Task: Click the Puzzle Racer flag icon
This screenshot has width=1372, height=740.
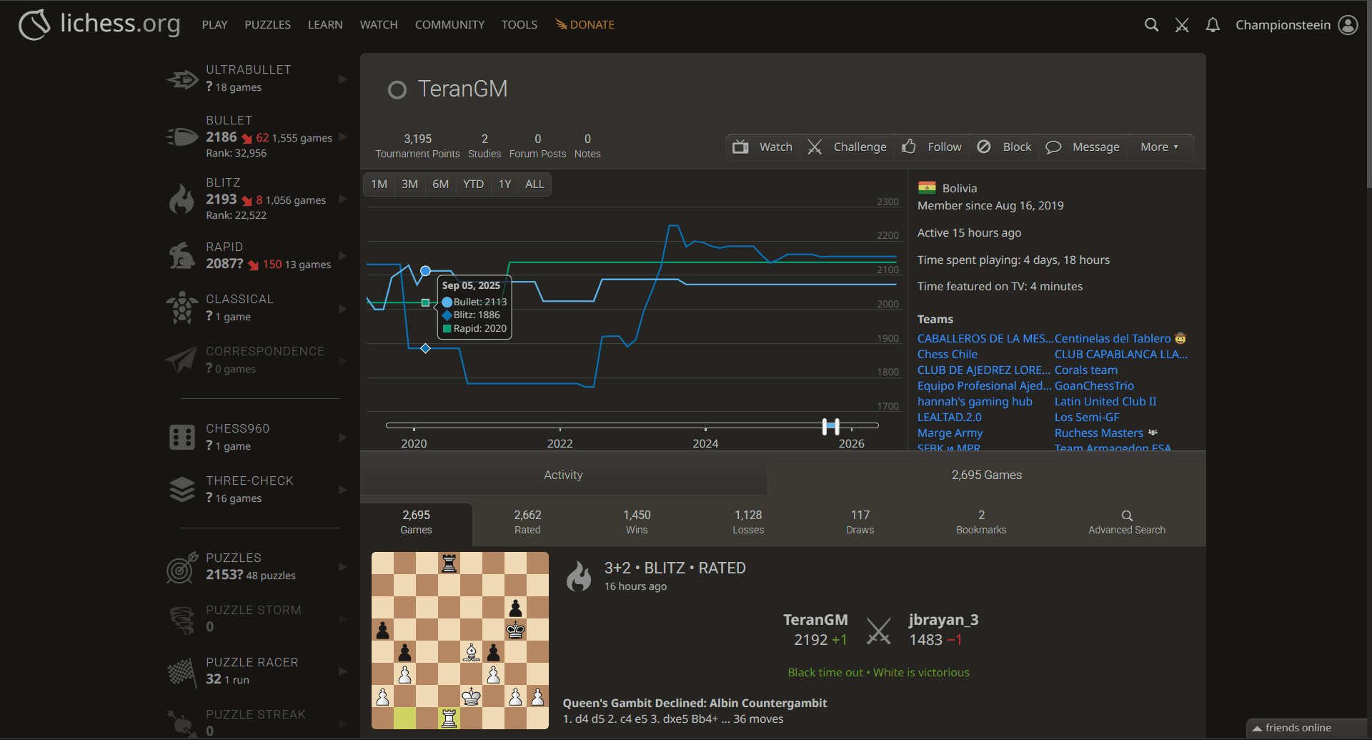Action: point(182,671)
